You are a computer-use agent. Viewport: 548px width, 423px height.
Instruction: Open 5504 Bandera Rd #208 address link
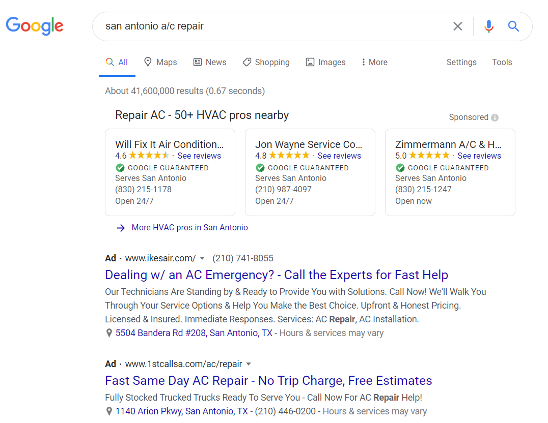coord(194,333)
